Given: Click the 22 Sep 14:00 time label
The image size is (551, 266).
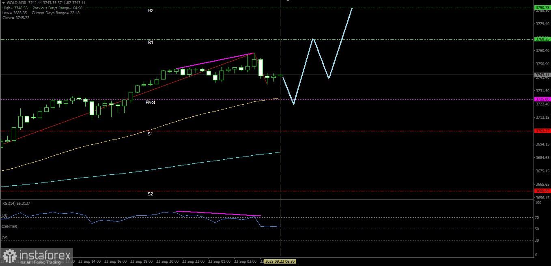Looking at the screenshot, I should click(x=89, y=262).
